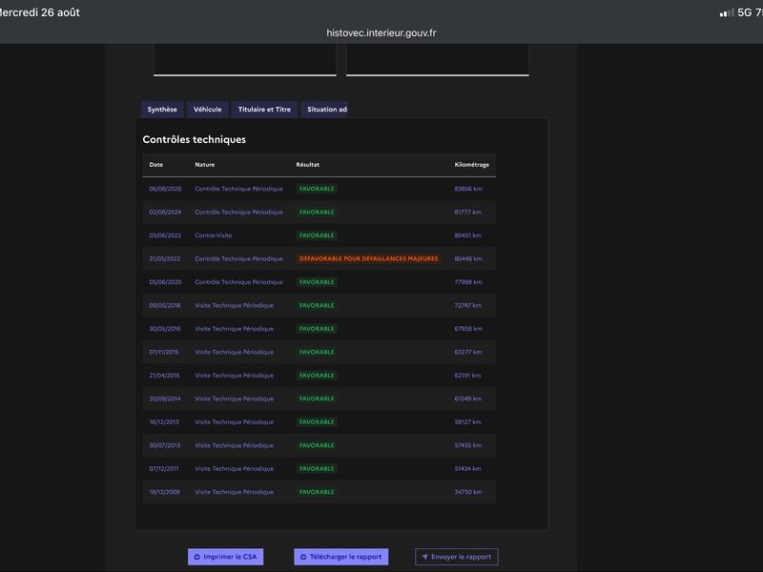Select the date 05/06/2020
The width and height of the screenshot is (763, 572).
[165, 282]
